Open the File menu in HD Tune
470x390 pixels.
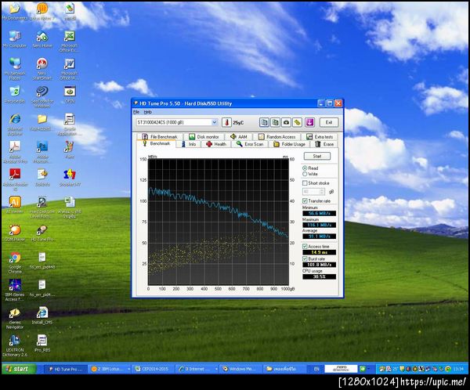(136, 112)
